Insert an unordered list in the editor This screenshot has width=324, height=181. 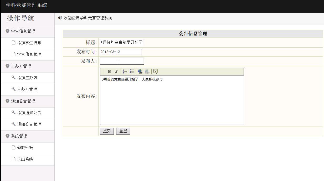pyautogui.click(x=132, y=71)
